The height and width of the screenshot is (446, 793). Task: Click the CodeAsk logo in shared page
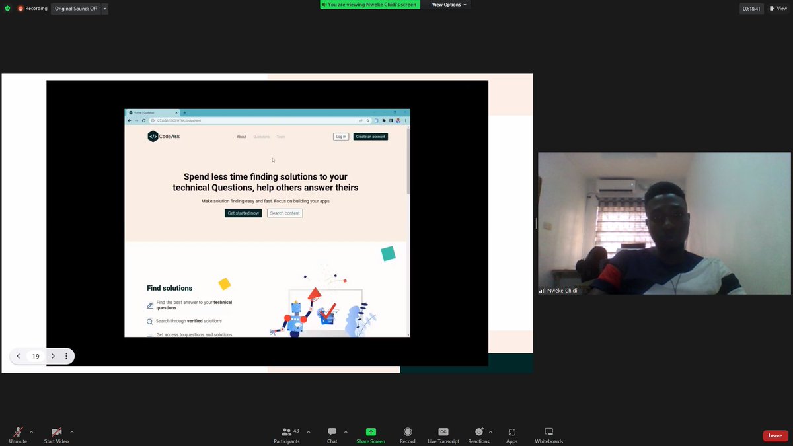163,137
